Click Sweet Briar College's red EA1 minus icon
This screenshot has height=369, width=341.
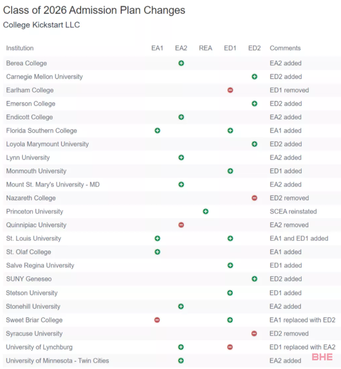coord(157,320)
